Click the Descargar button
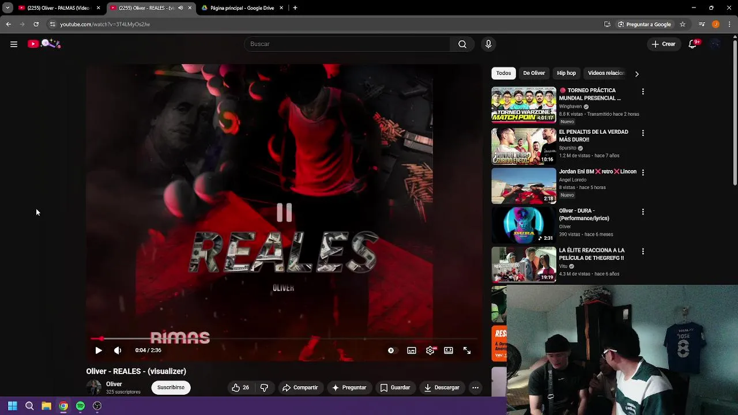This screenshot has width=738, height=415. (442, 387)
